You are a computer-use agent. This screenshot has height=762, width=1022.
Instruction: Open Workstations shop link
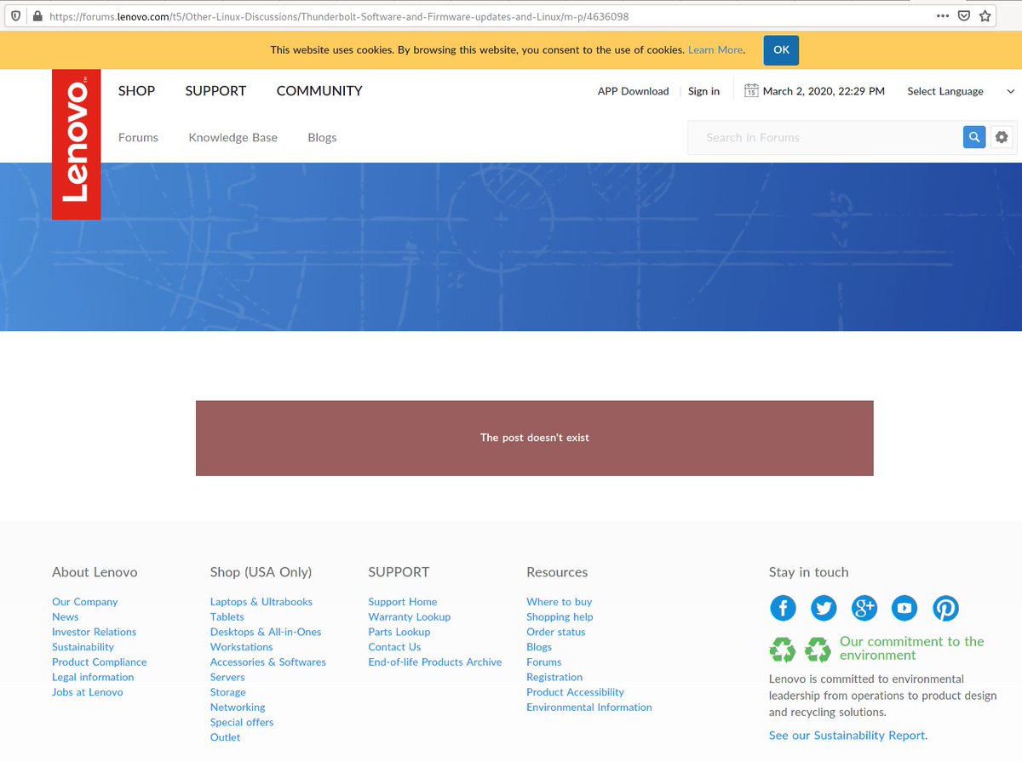pos(241,647)
